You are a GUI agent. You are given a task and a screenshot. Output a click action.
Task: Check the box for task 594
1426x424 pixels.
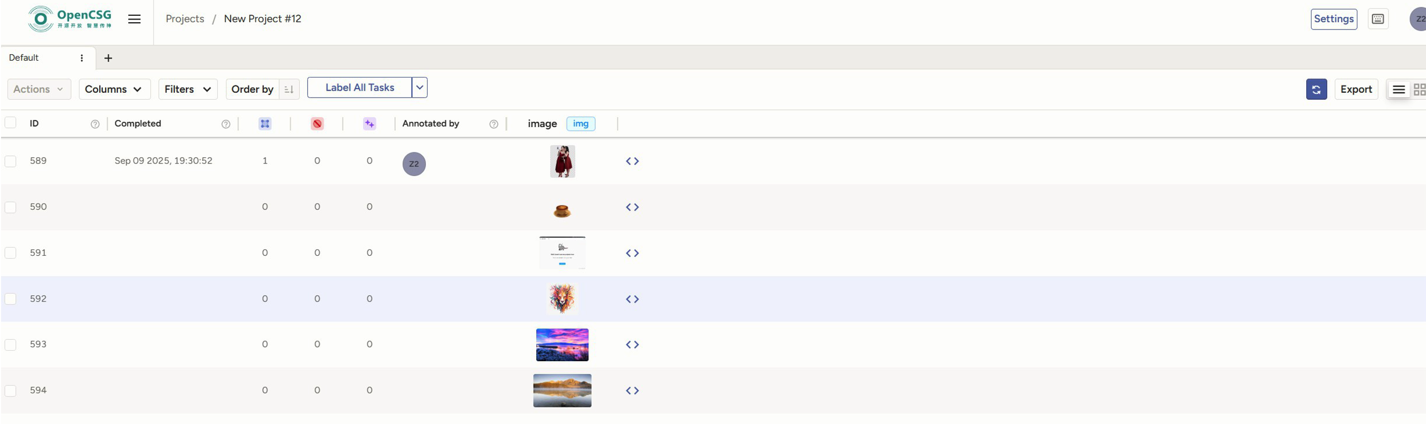11,391
